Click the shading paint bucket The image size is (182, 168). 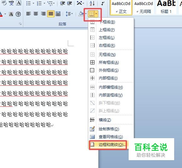[81, 14]
